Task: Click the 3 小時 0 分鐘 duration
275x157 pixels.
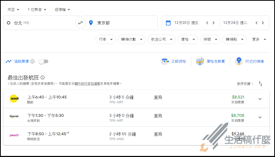Action: 122,116
